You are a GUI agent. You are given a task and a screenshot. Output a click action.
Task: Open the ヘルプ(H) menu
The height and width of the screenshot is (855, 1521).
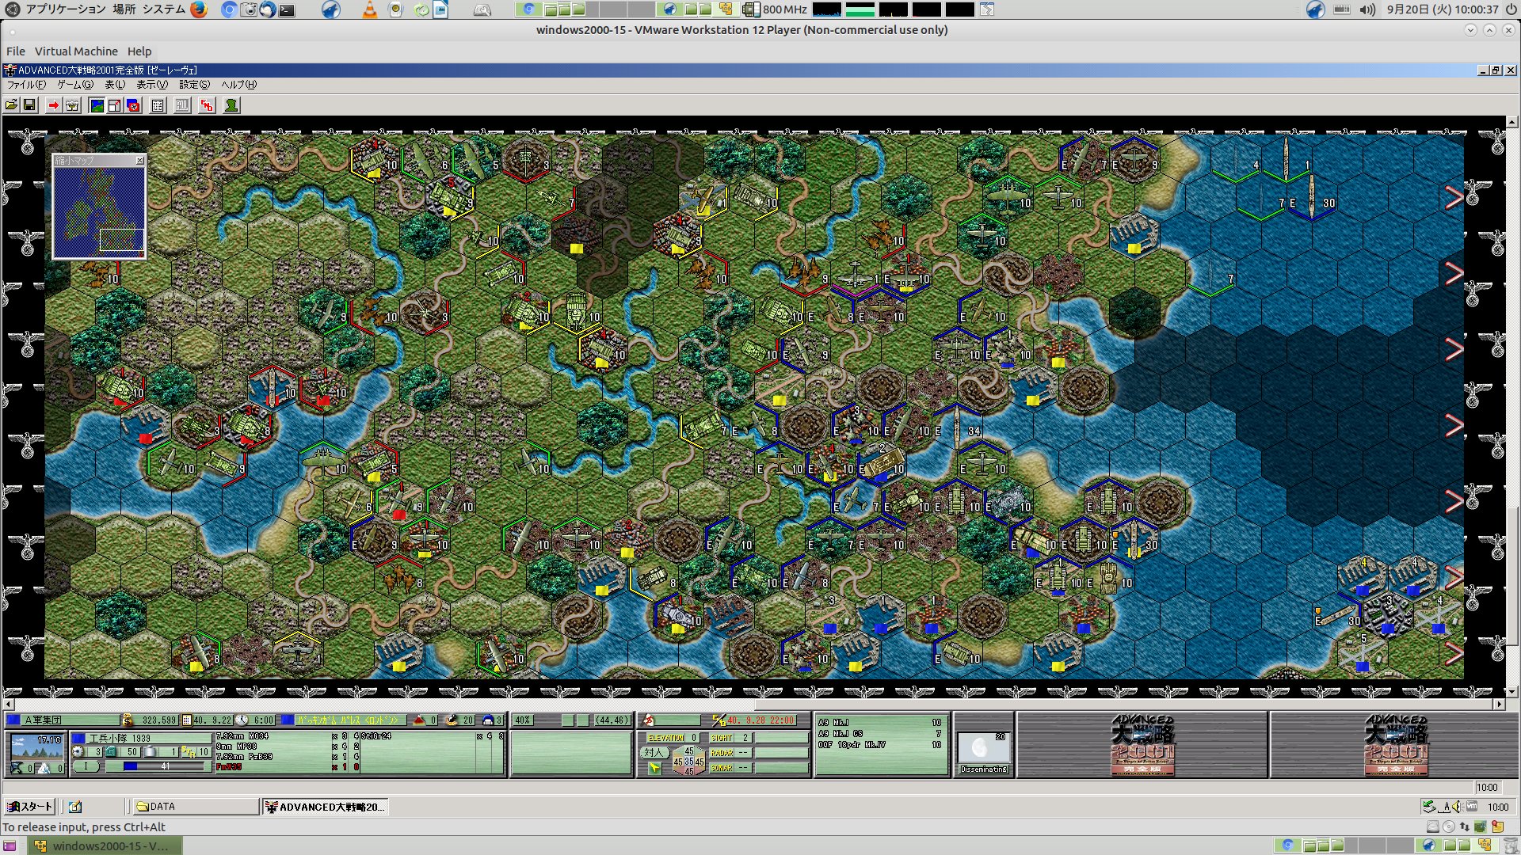click(x=238, y=85)
